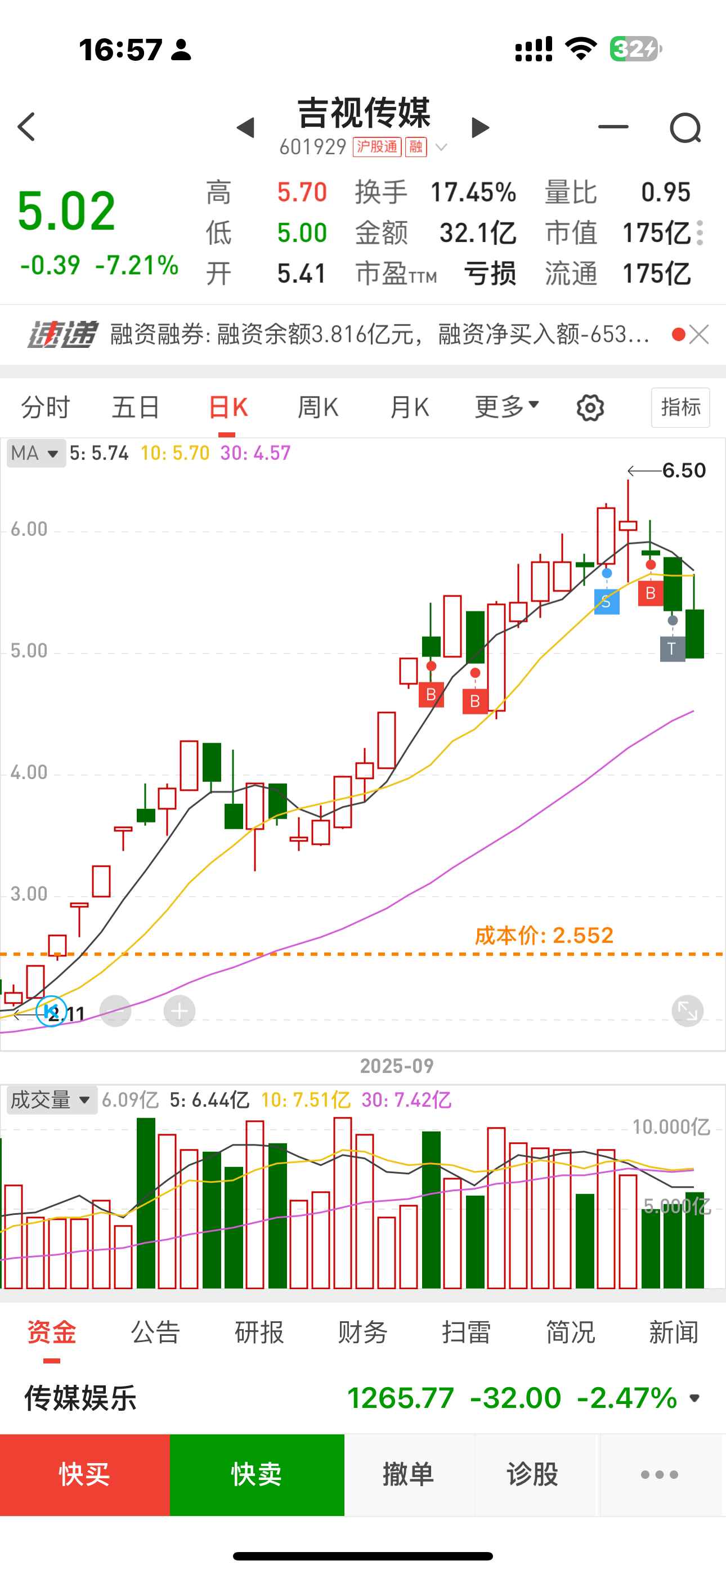Zoom out chart with minus circle
The image size is (726, 1574).
115,1011
